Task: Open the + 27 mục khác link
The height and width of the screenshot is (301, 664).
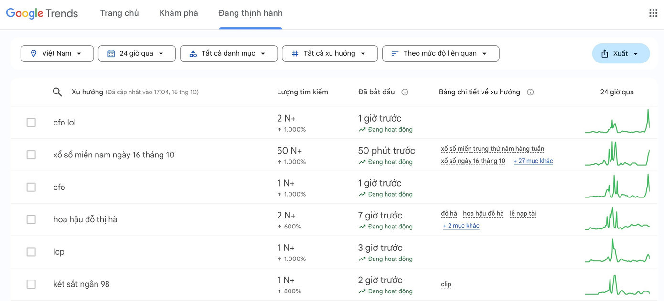Action: pos(533,161)
